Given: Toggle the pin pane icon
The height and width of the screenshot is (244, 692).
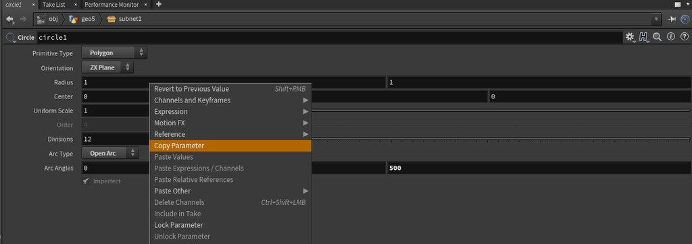Looking at the screenshot, I should (x=672, y=20).
